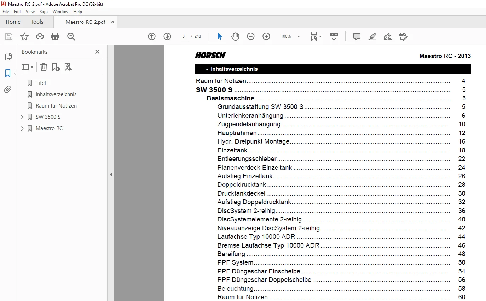Go to the next page arrow
This screenshot has height=301, width=486.
[x=167, y=36]
